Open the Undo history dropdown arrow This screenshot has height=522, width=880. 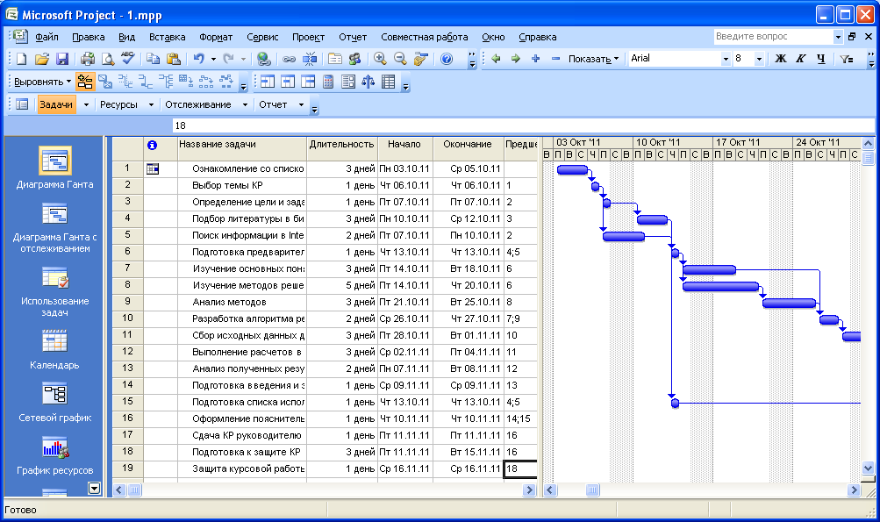213,59
